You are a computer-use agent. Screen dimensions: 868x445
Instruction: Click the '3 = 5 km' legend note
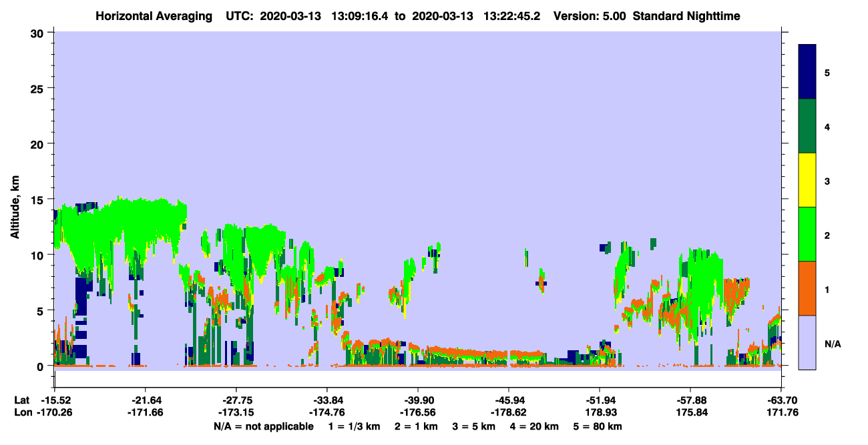473,426
